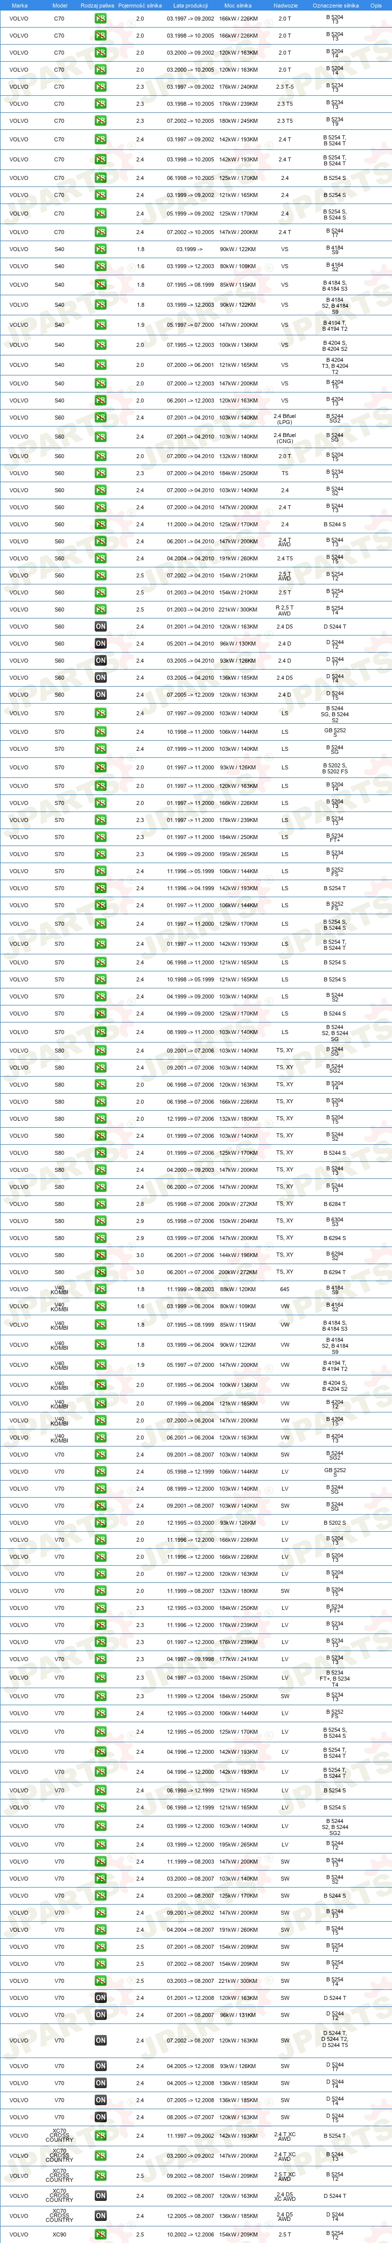Click the Model column header
This screenshot has height=2243, width=392.
point(59,5)
